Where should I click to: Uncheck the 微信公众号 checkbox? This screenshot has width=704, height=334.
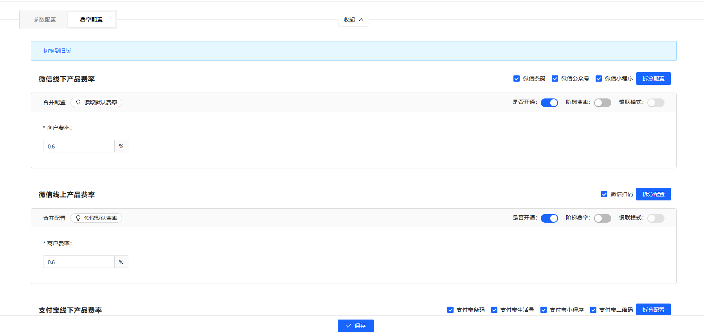tap(555, 79)
